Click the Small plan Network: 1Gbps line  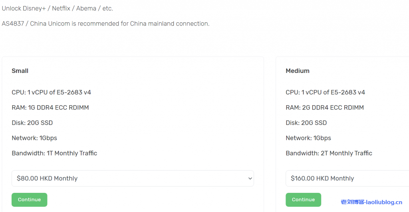pyautogui.click(x=34, y=138)
